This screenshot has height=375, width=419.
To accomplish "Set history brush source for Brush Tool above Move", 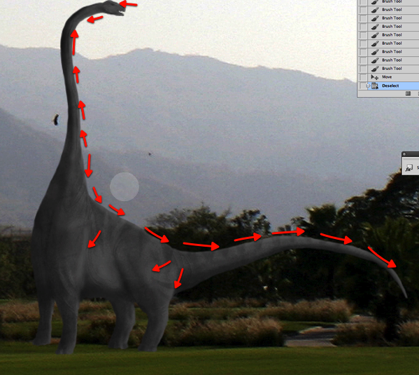I will tap(362, 69).
